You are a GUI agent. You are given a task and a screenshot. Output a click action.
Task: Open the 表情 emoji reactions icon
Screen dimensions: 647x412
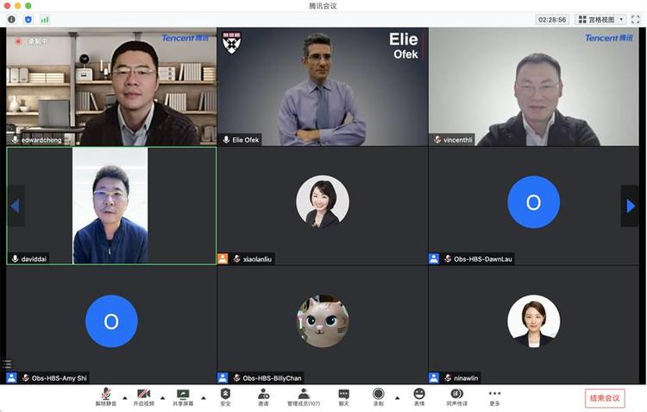(x=418, y=397)
